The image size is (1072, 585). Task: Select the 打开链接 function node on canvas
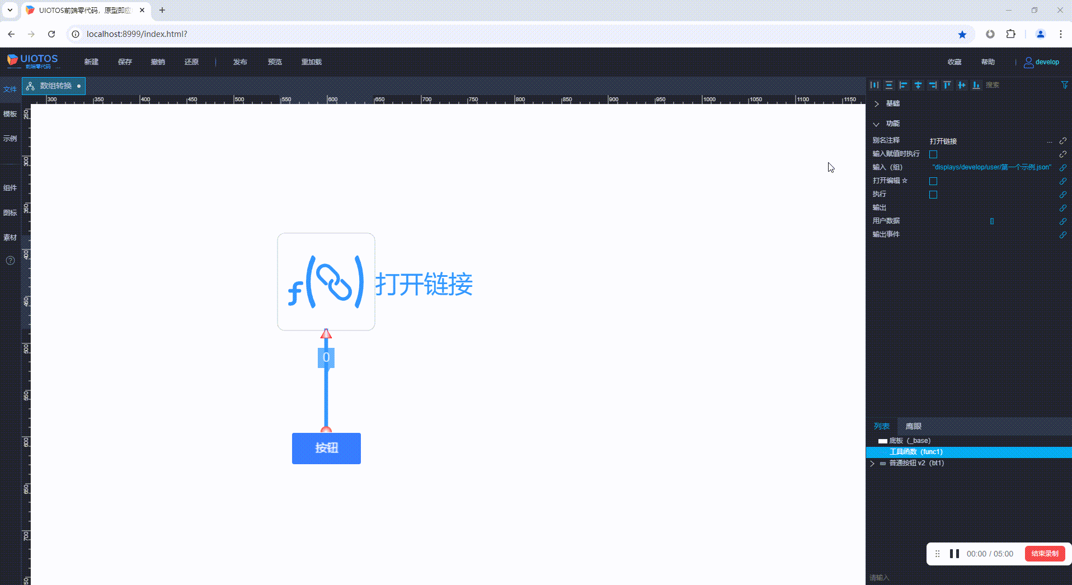[326, 282]
